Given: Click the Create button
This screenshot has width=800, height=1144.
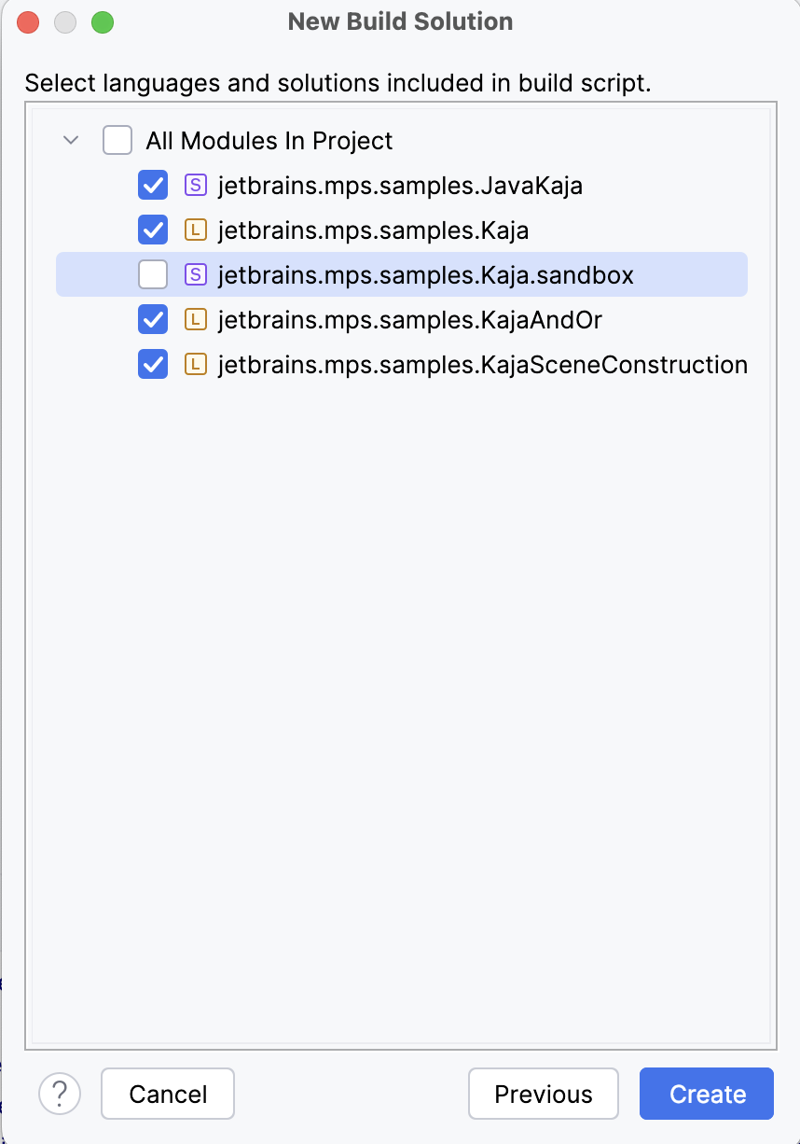Looking at the screenshot, I should pos(706,1094).
